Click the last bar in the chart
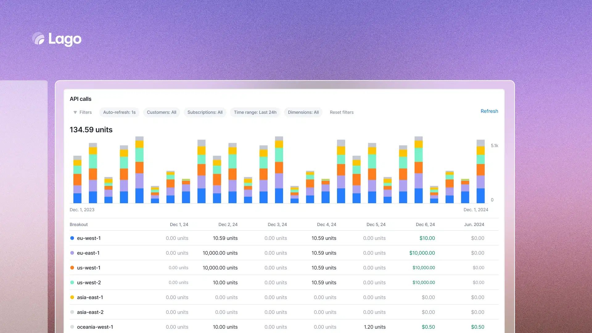Viewport: 592px width, 333px height. (x=480, y=171)
